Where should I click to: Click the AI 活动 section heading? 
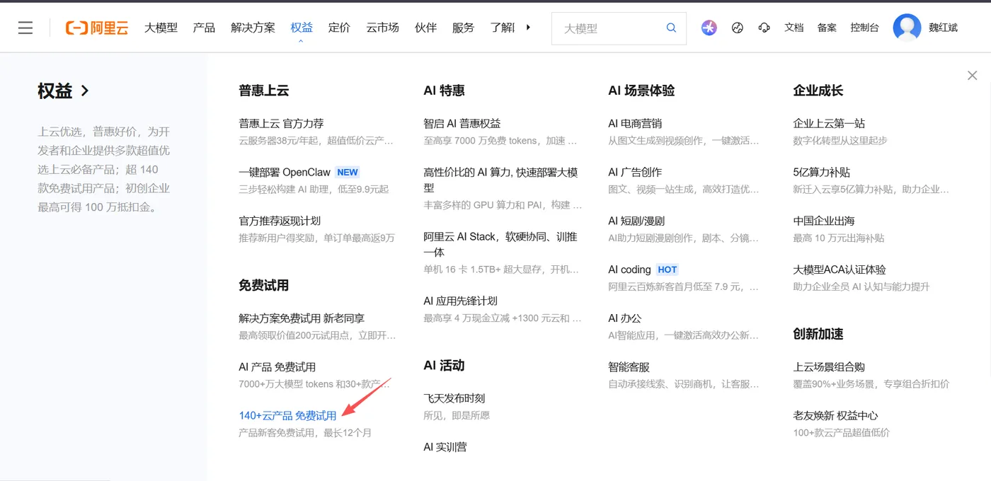tap(444, 366)
